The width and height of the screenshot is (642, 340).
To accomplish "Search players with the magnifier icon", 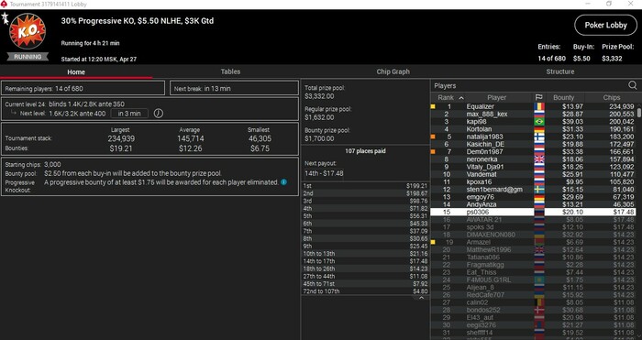I will click(633, 85).
